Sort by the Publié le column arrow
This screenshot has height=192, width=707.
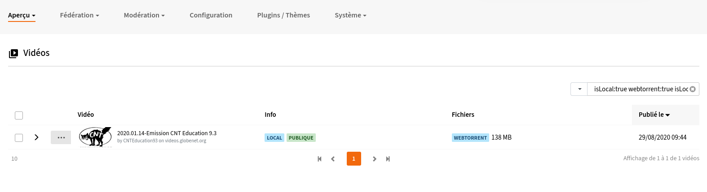[667, 115]
